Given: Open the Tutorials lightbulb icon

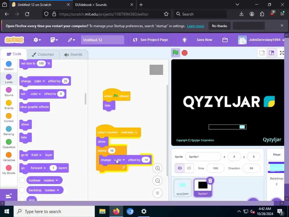Looking at the screenshot, I should tap(185, 40).
